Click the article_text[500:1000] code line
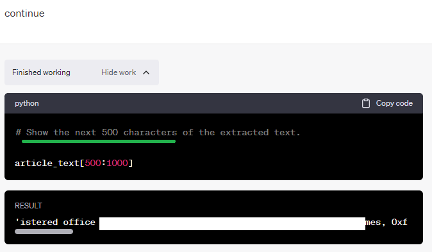Viewport: 432px width, 252px height. click(x=74, y=164)
